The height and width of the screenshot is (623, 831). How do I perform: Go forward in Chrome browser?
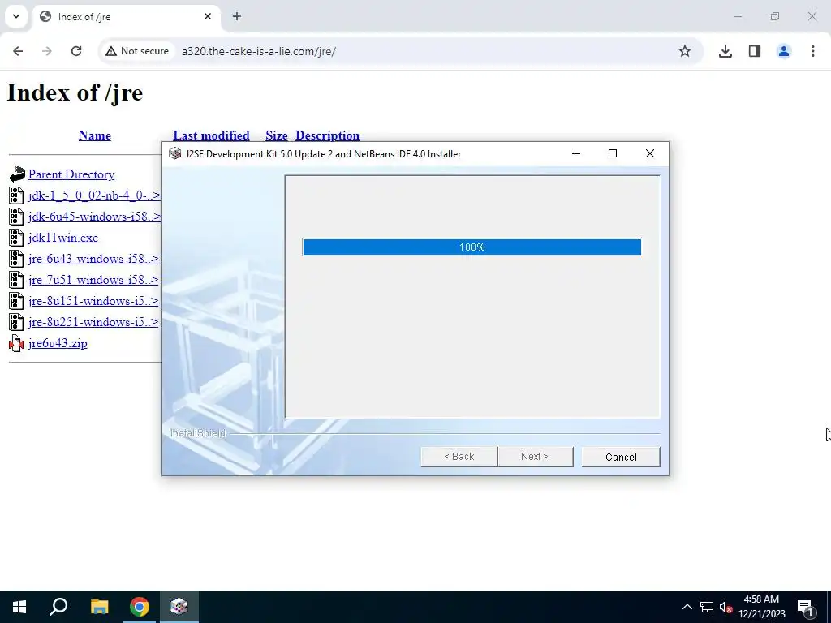(46, 51)
